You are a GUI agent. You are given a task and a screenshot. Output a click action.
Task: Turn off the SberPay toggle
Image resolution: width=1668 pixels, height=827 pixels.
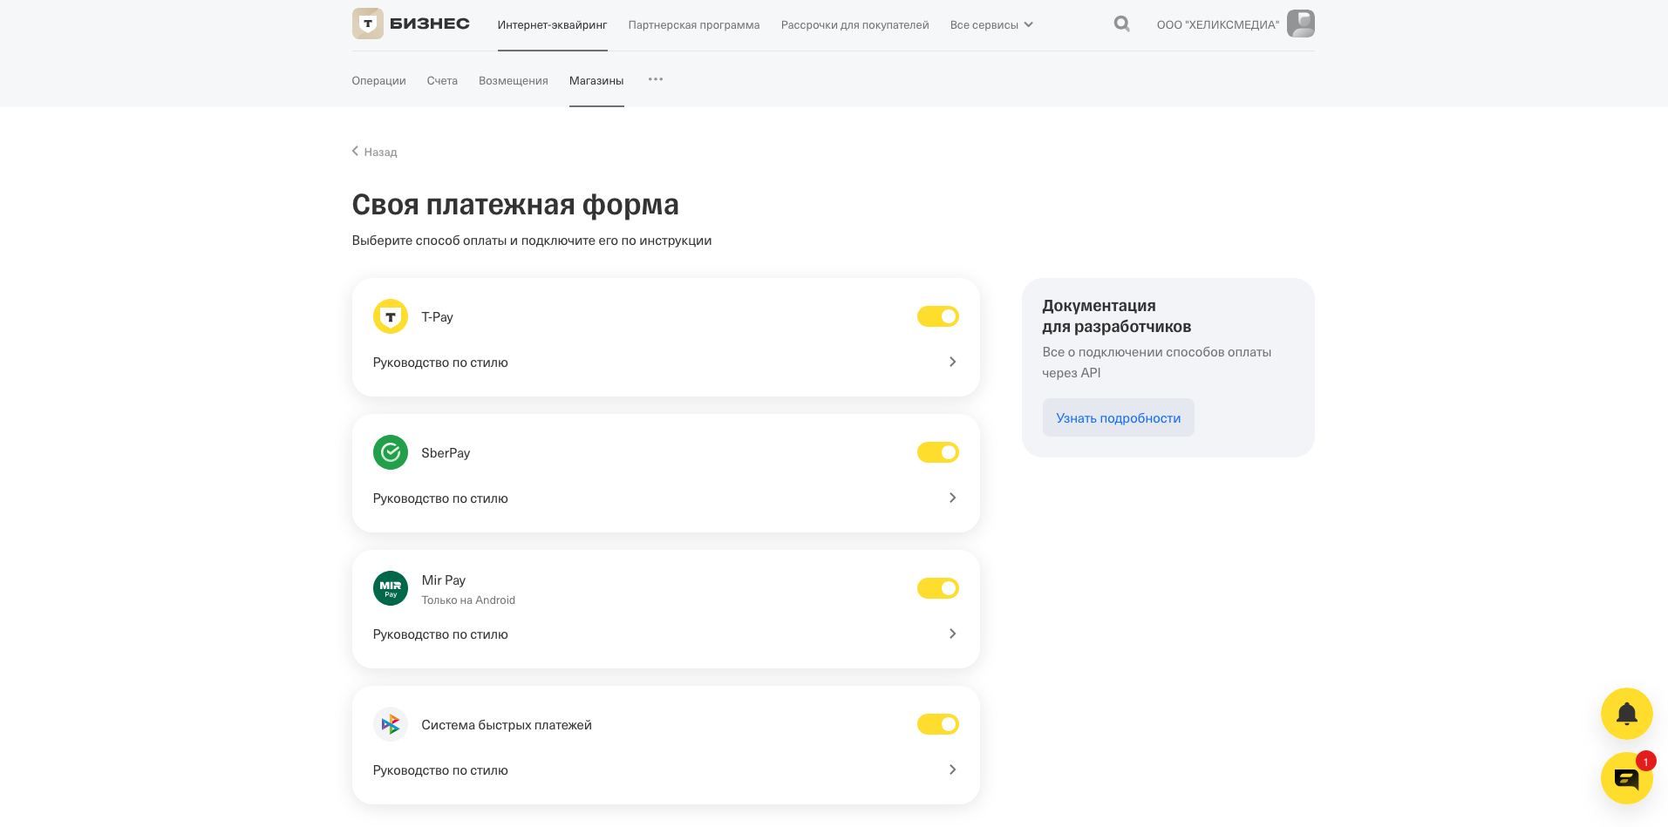937,452
